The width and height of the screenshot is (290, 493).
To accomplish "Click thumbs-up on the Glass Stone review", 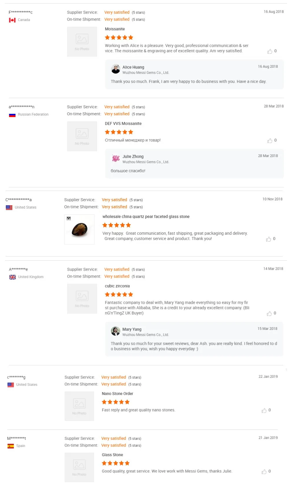I will pos(264,472).
